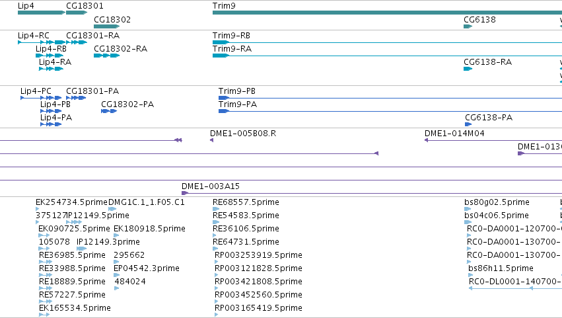This screenshot has height=318, width=562.
Task: Click the CG18301-PA coding label
Action: [x=92, y=91]
